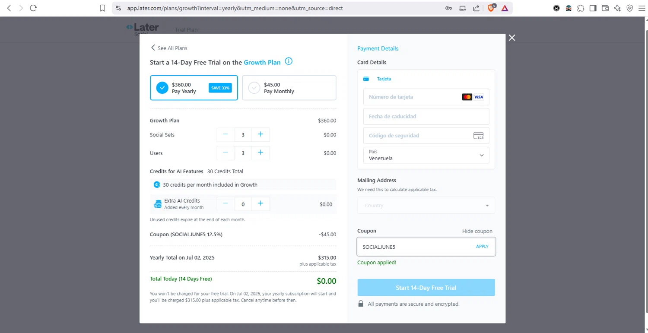Image resolution: width=648 pixels, height=333 pixels.
Task: Click the SAVE 33% badge
Action: [x=220, y=88]
